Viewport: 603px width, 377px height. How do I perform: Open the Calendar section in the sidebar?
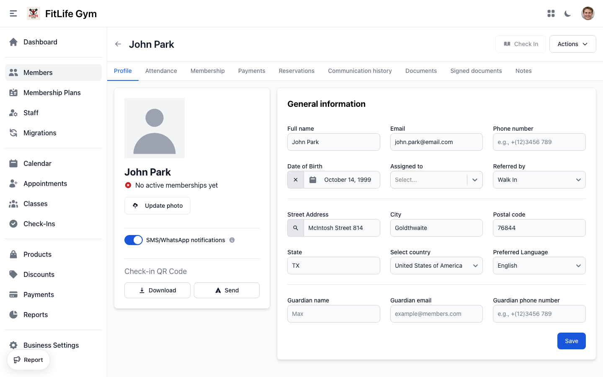point(37,163)
